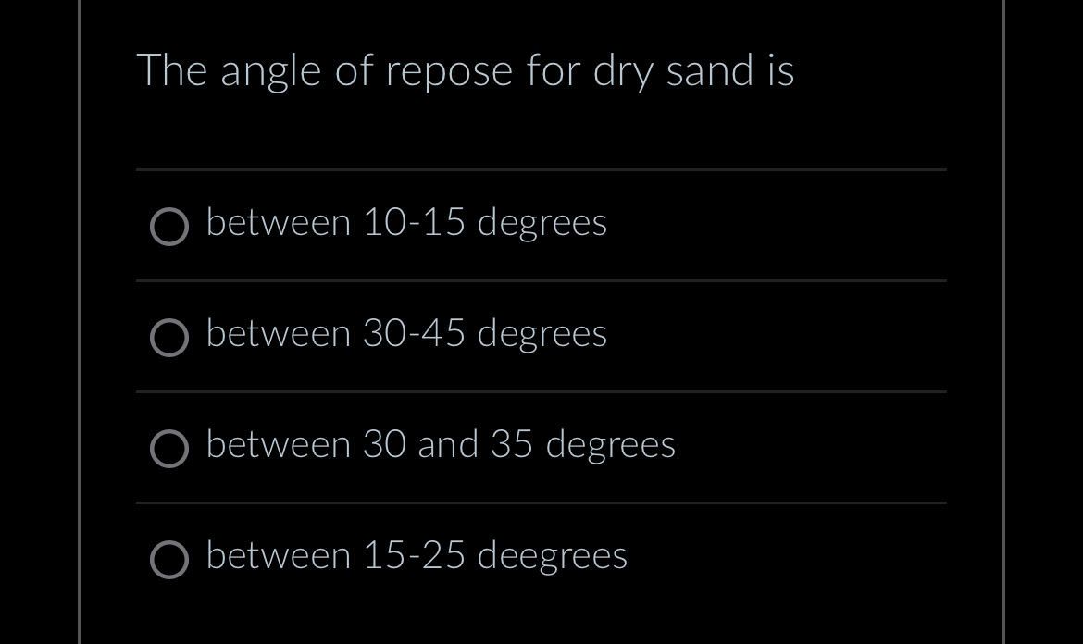Select the radio button for 'between 10-15 degrees'

coord(169,227)
